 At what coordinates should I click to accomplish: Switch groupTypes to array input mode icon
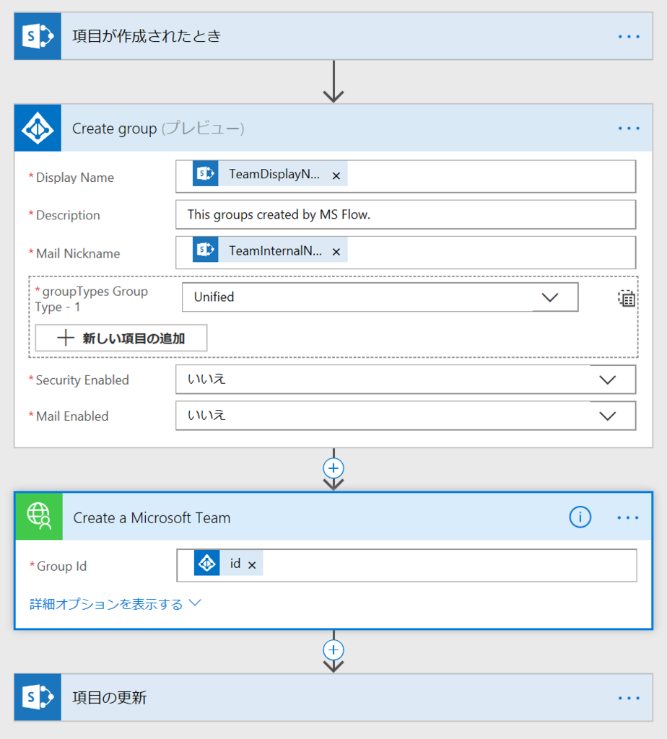(627, 298)
